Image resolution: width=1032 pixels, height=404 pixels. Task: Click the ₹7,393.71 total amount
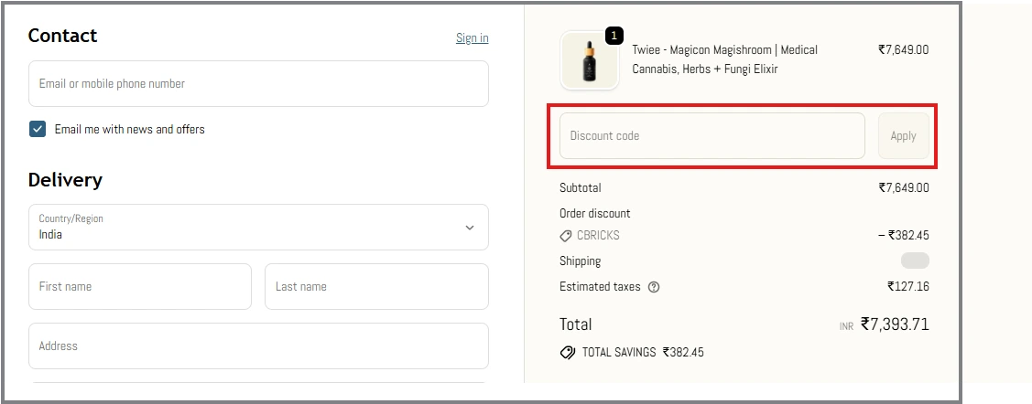tap(896, 324)
